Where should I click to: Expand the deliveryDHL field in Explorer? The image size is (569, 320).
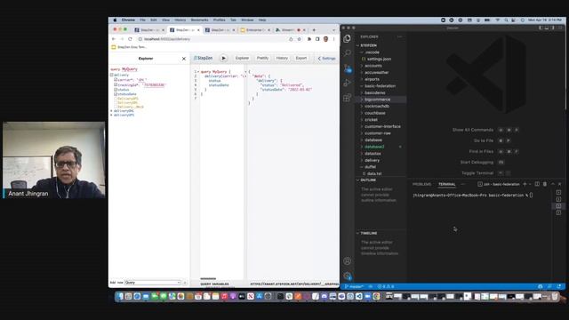(112, 110)
